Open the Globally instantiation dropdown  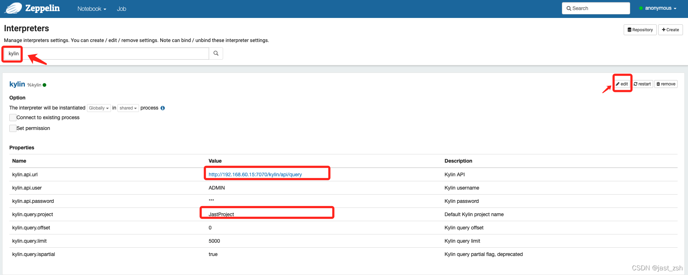tap(99, 108)
